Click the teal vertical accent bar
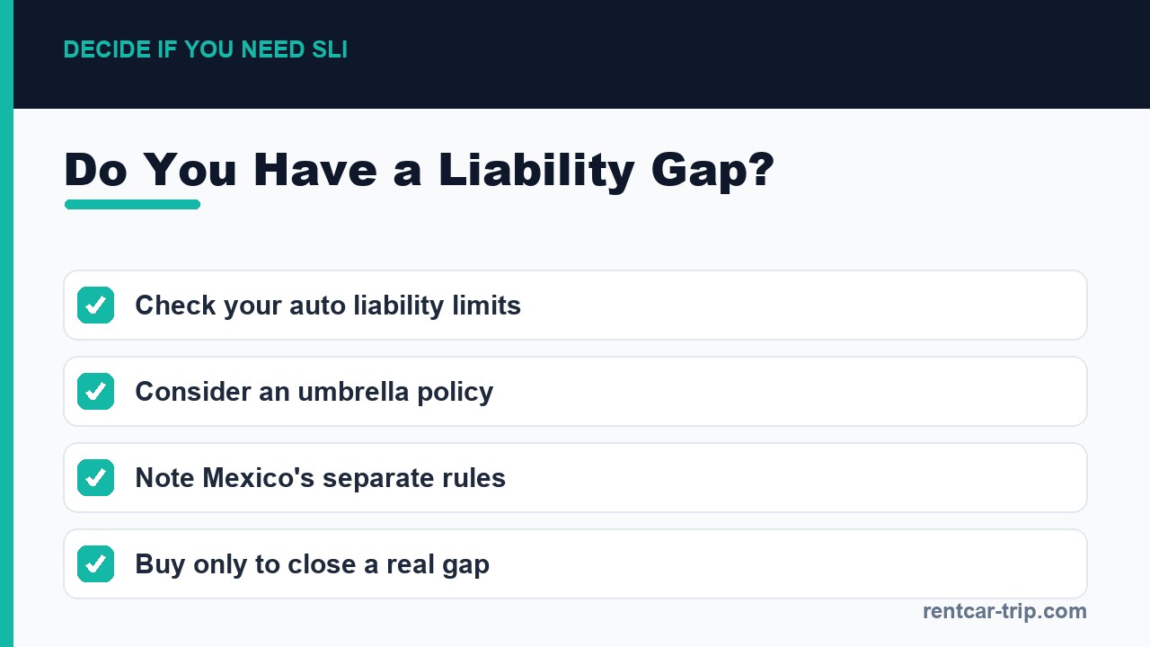The image size is (1150, 647). 6,323
